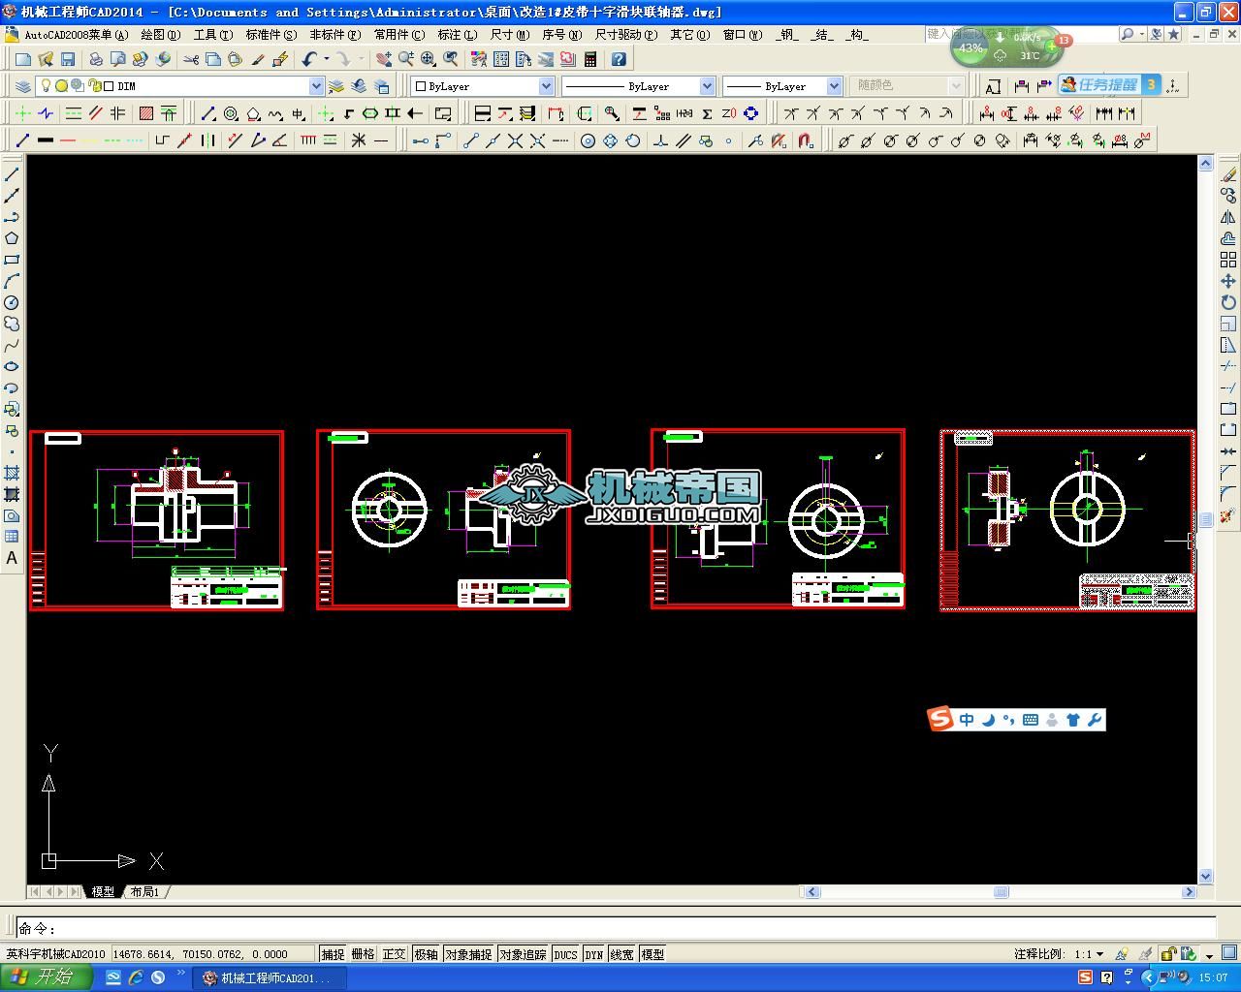Toggle 对象追踪 object tracking in status bar
Screen dimensions: 1241x992
(523, 954)
